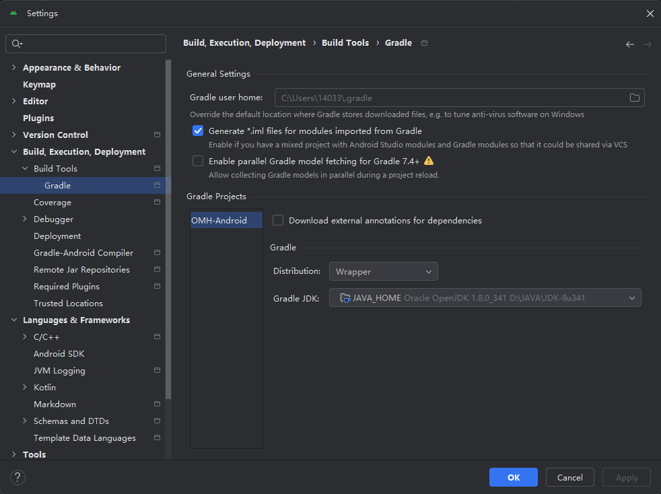This screenshot has width=661, height=494.
Task: Click project-level icon beside Required Plugins
Action: 158,286
